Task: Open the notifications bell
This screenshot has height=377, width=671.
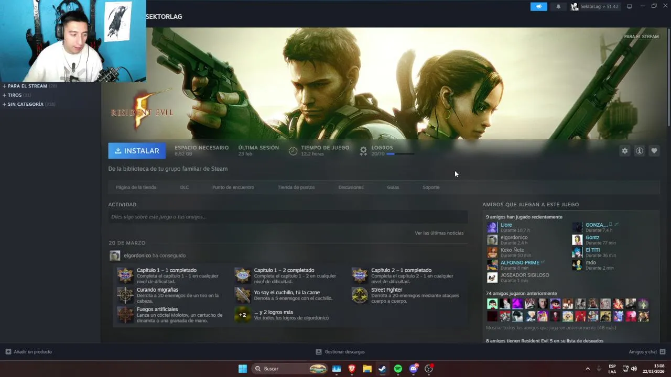Action: [x=558, y=7]
